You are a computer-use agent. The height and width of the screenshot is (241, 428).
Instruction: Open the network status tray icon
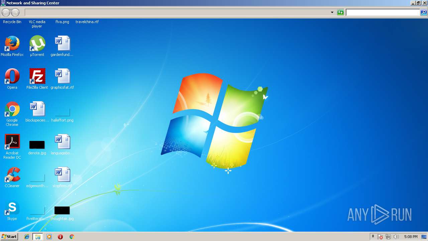pos(388,237)
